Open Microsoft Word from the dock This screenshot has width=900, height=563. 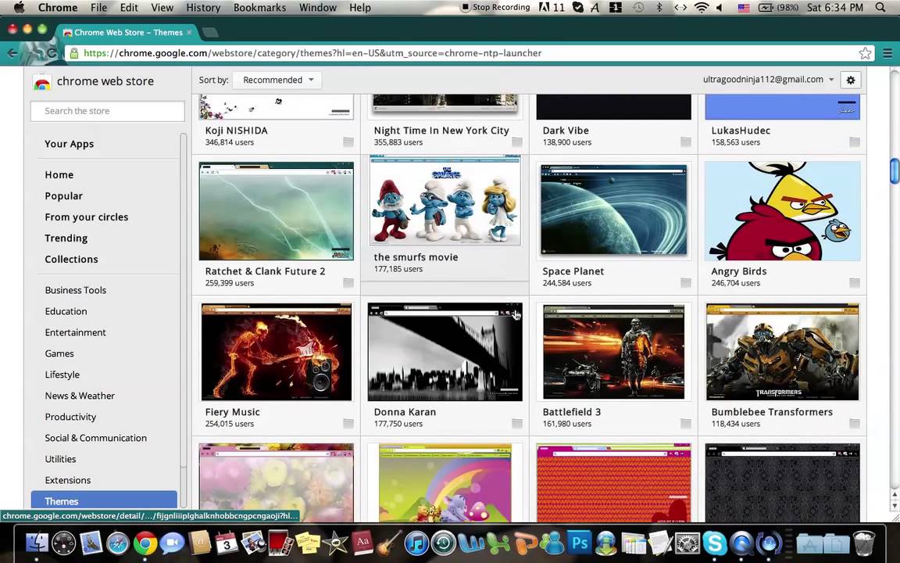(x=470, y=543)
